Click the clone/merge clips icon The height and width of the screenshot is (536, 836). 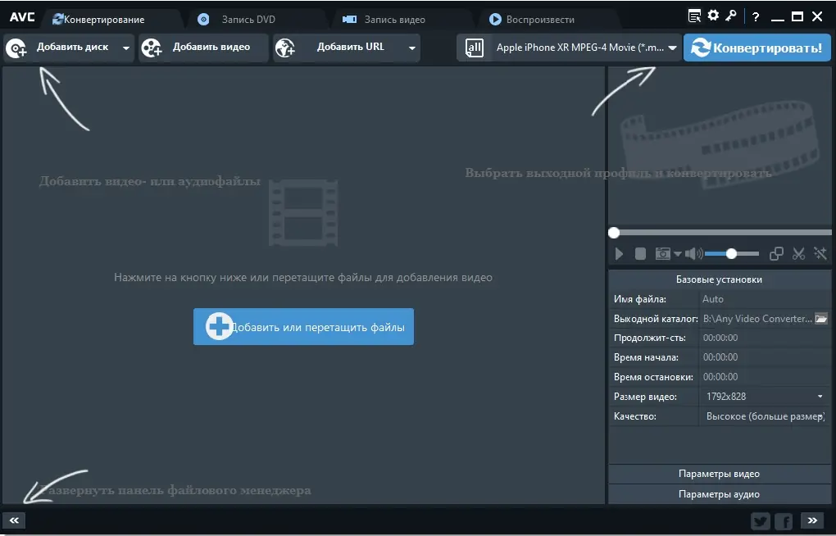pos(775,254)
